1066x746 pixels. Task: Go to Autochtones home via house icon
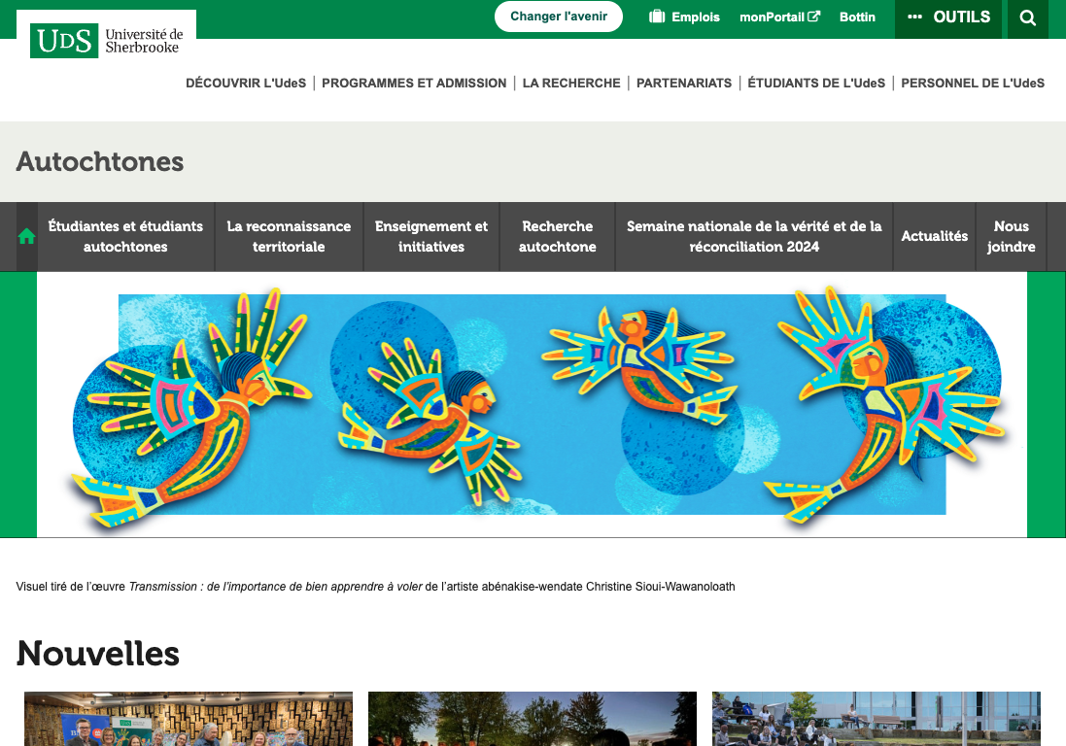click(26, 236)
